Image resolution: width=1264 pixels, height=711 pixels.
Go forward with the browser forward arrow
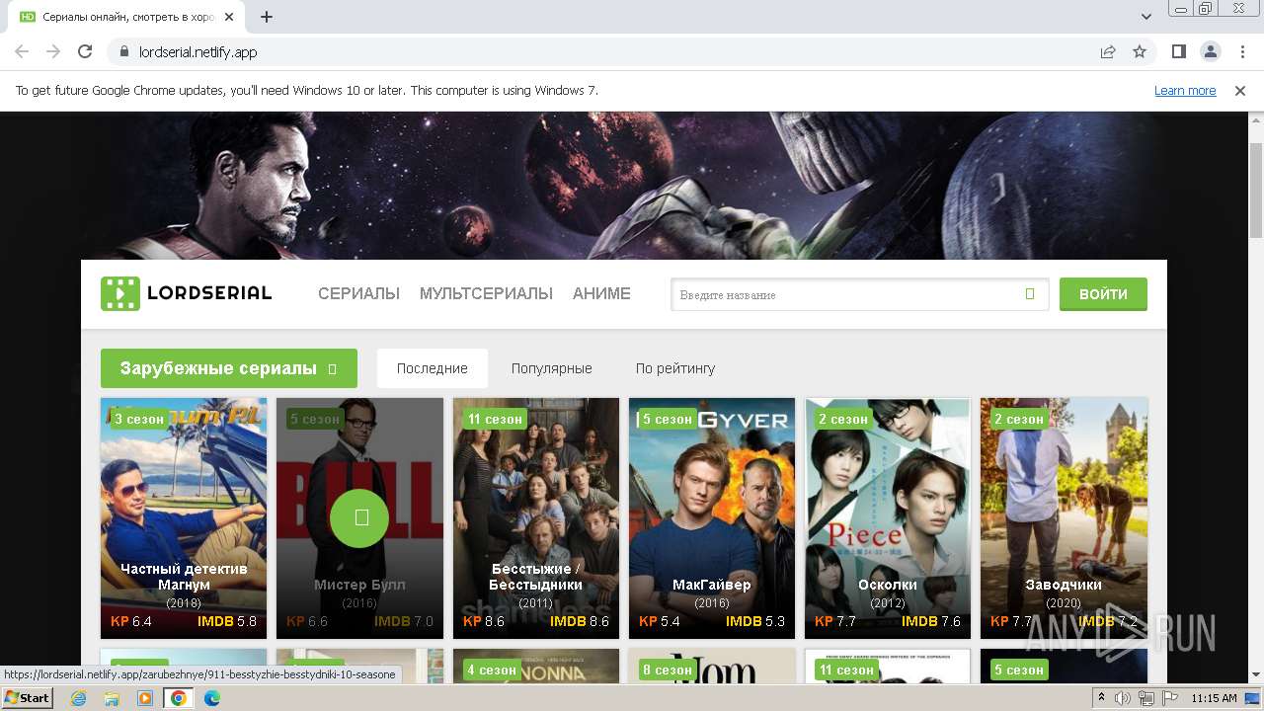[x=53, y=52]
